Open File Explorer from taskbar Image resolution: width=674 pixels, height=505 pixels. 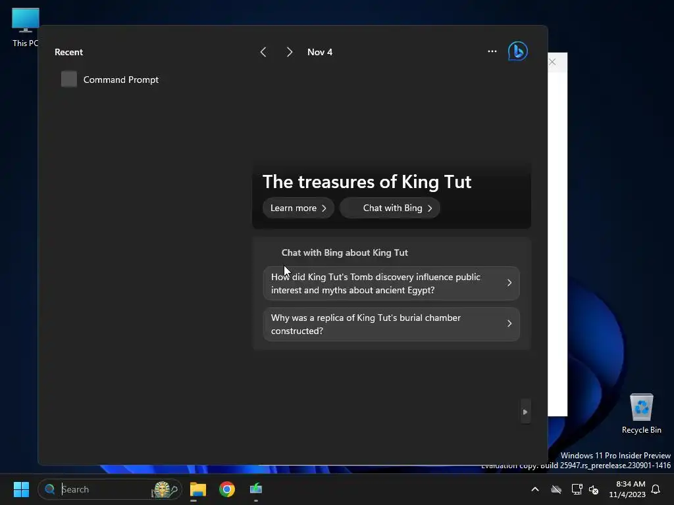(x=197, y=489)
